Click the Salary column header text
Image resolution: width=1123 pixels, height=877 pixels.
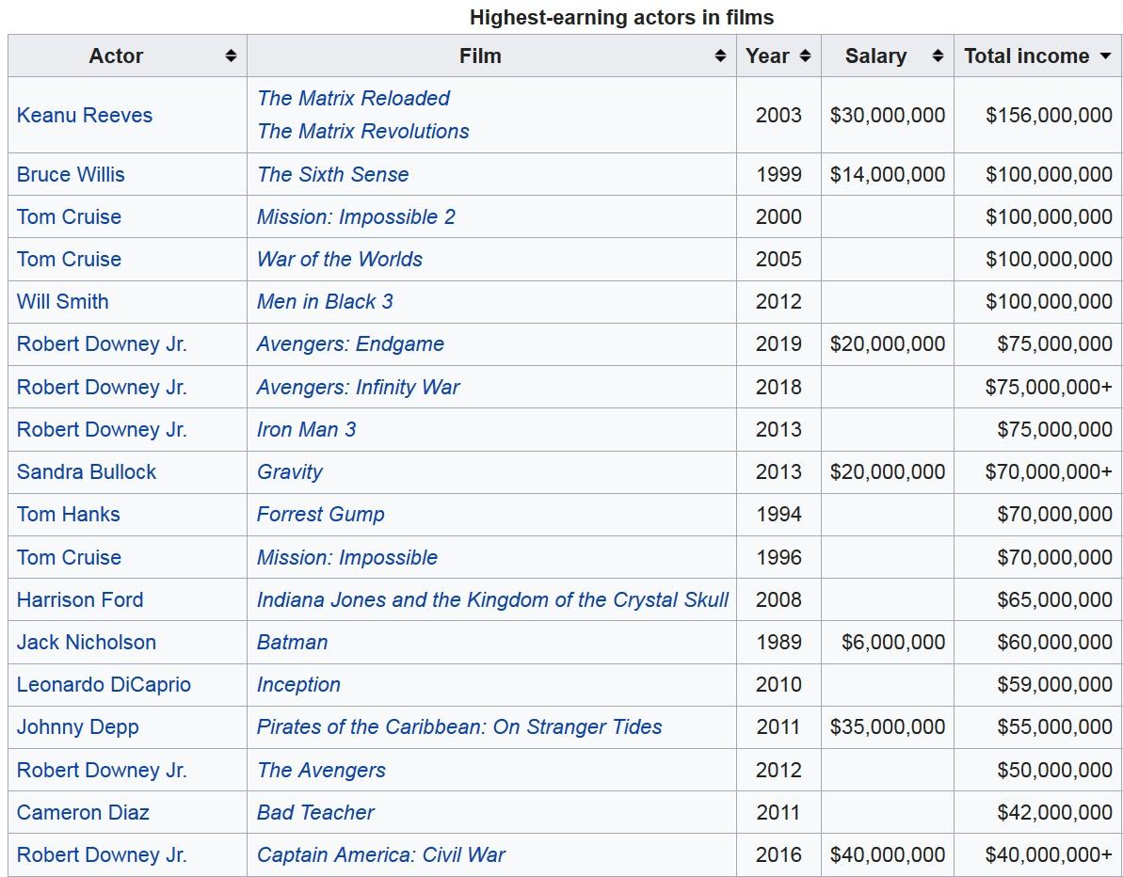tap(876, 56)
